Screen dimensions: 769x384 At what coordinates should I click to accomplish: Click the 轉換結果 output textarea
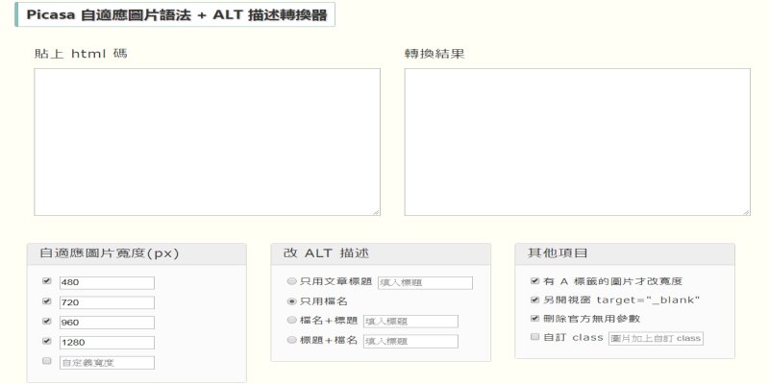[578, 142]
